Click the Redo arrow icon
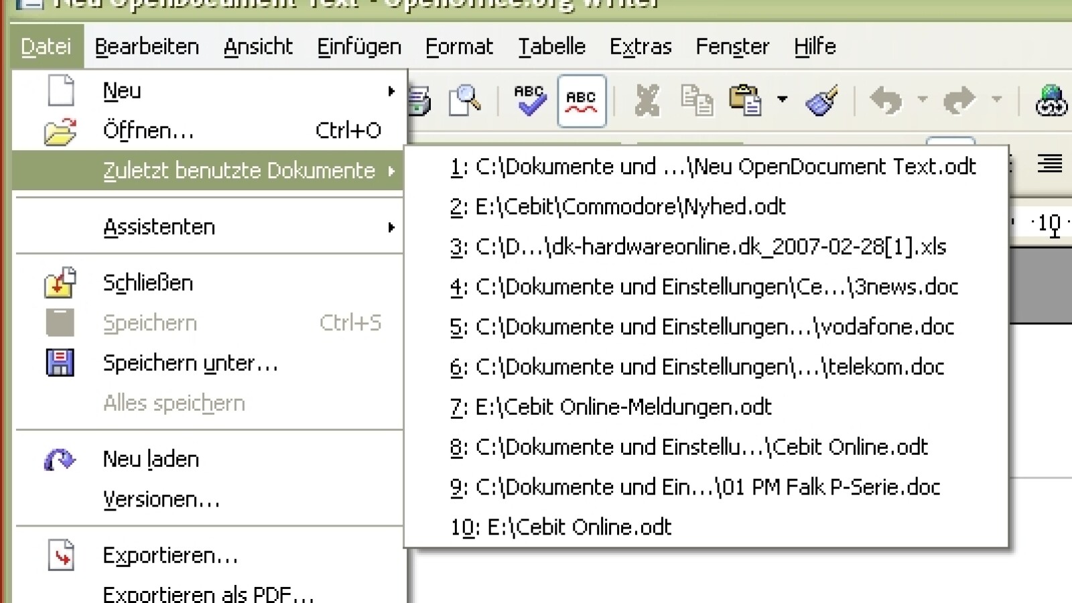This screenshot has width=1072, height=603. click(959, 101)
